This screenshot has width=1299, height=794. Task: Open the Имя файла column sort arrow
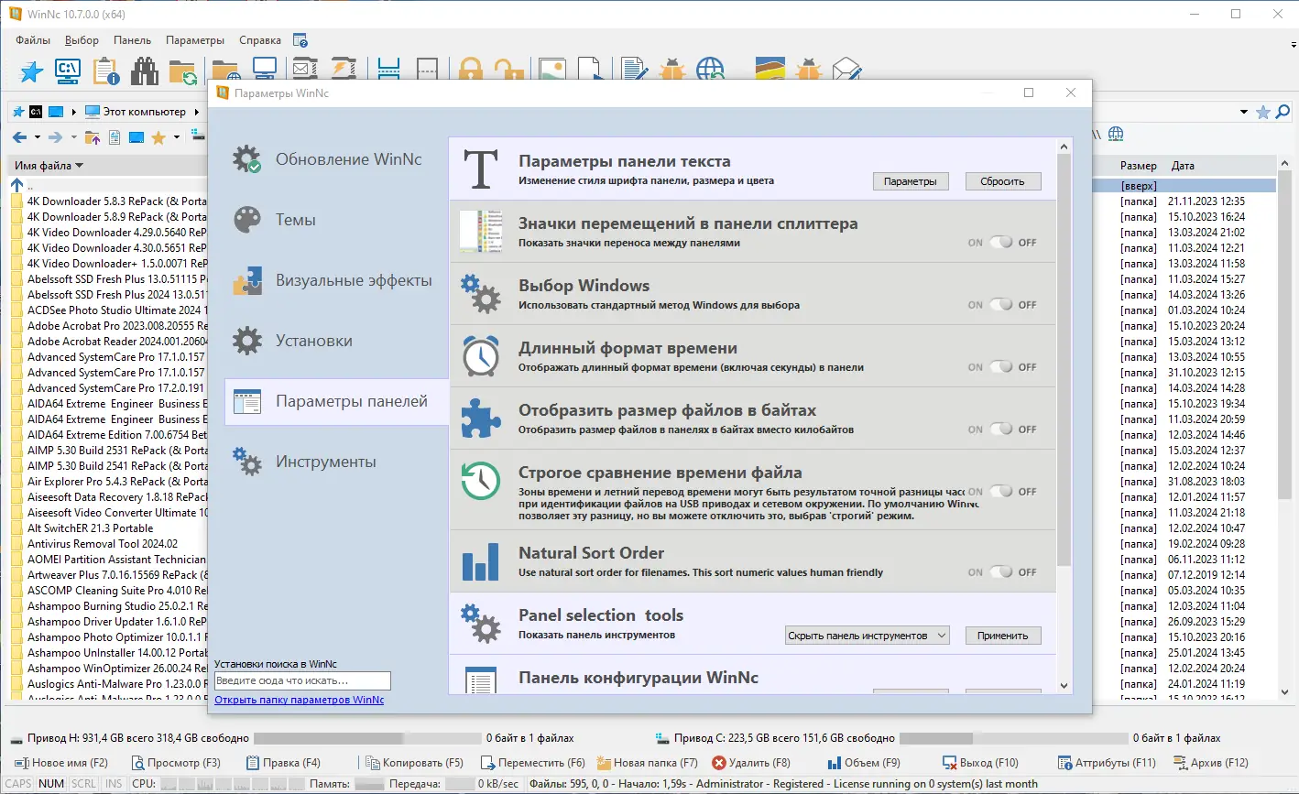79,166
